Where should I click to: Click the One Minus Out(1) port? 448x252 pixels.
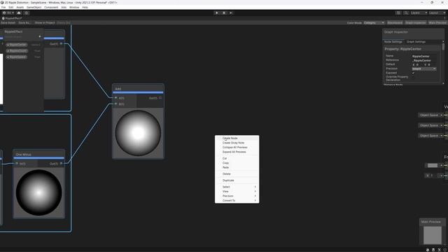[x=61, y=163]
